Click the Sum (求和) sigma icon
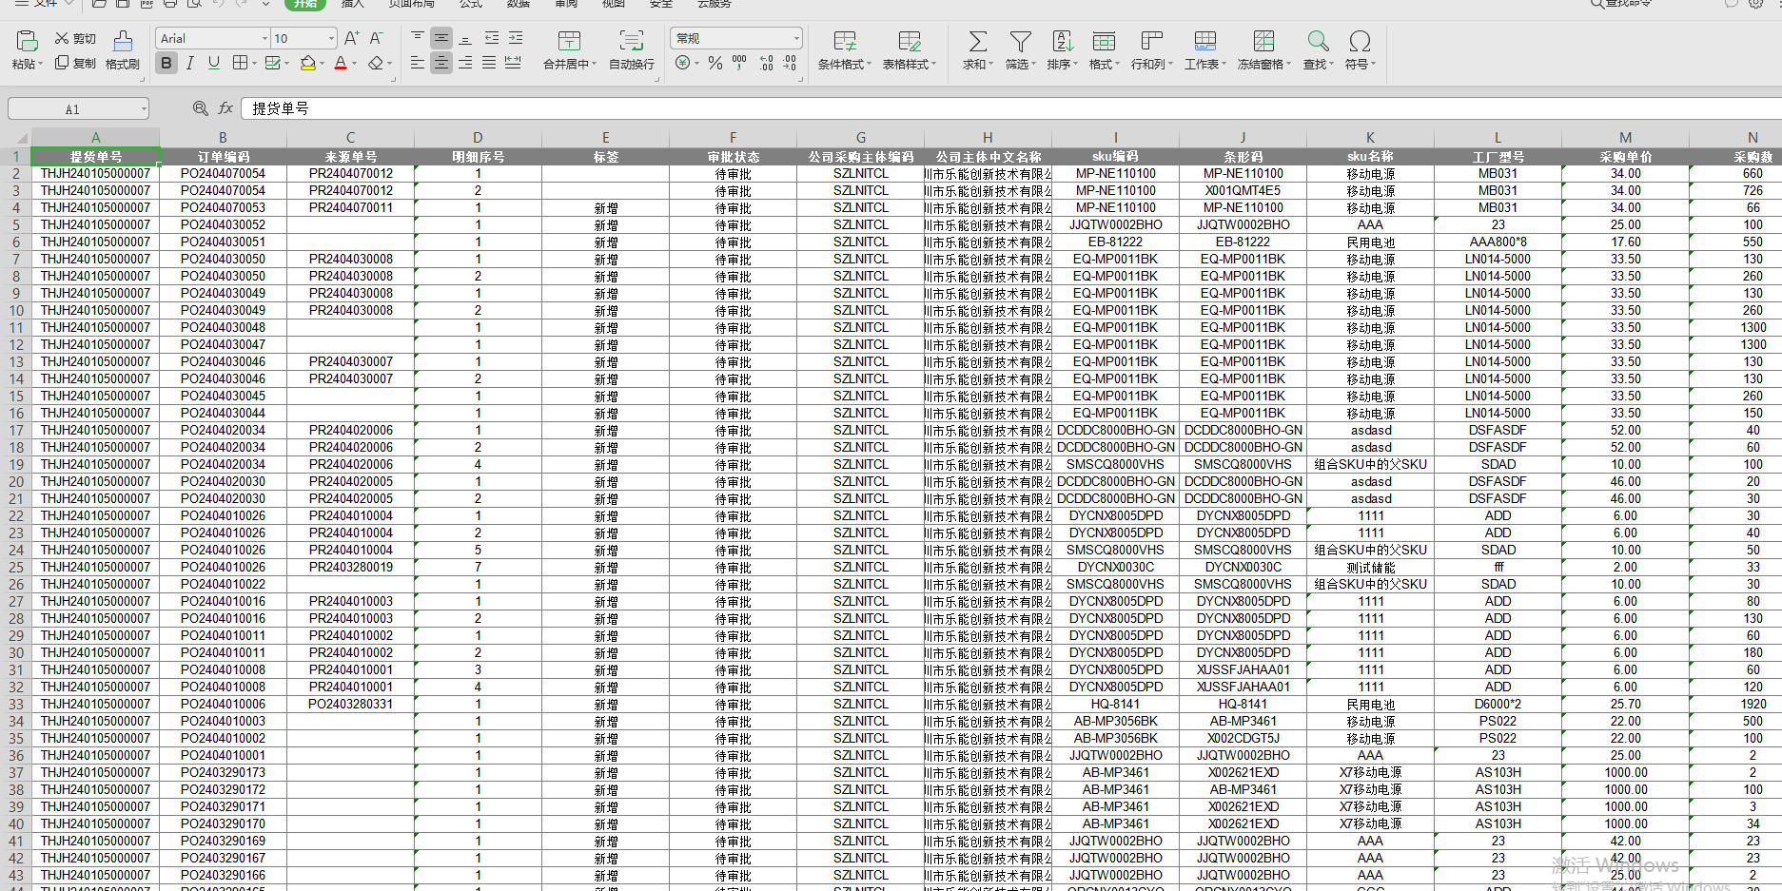 click(x=977, y=41)
